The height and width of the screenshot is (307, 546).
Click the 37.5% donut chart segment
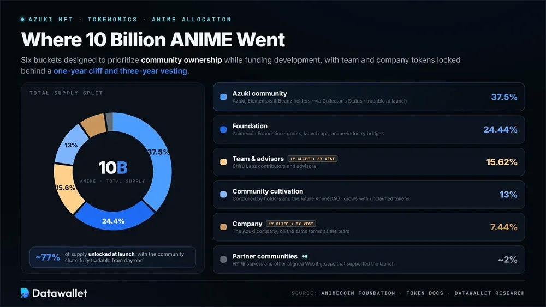click(x=161, y=167)
